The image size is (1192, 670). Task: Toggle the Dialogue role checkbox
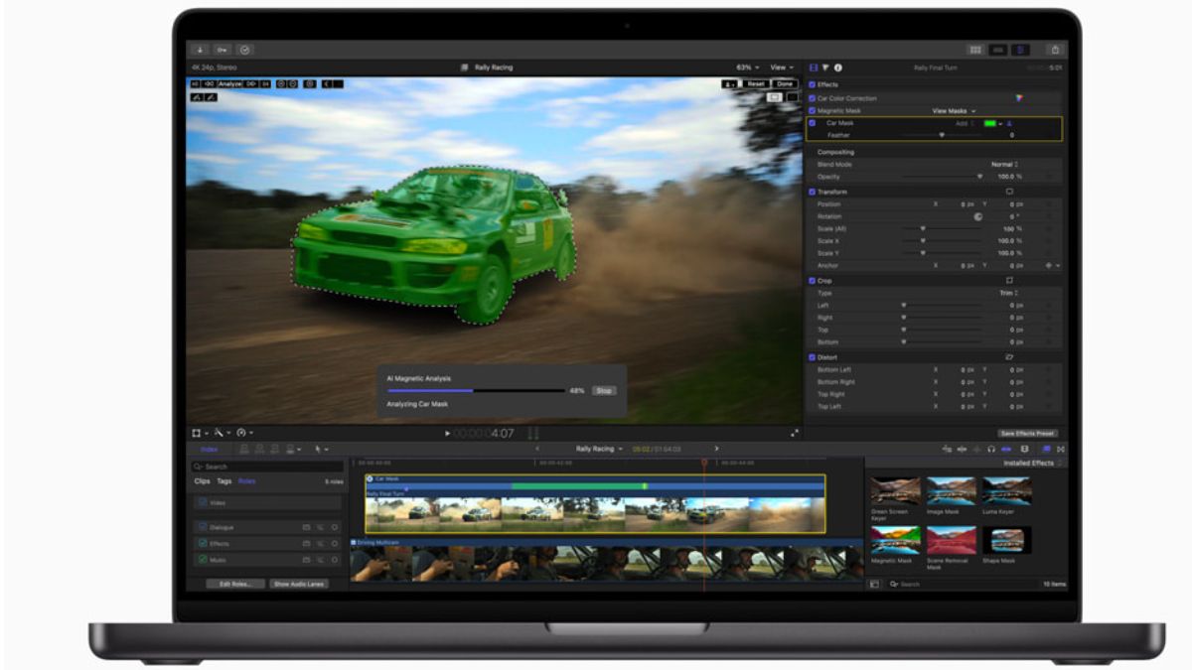203,527
